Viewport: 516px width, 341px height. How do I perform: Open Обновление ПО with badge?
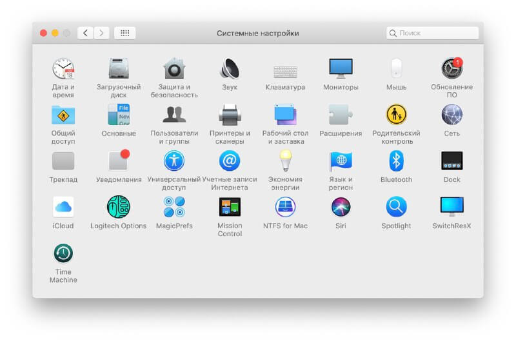pos(452,68)
